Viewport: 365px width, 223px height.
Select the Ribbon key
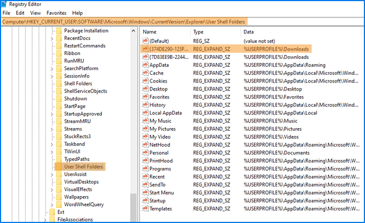[x=72, y=53]
